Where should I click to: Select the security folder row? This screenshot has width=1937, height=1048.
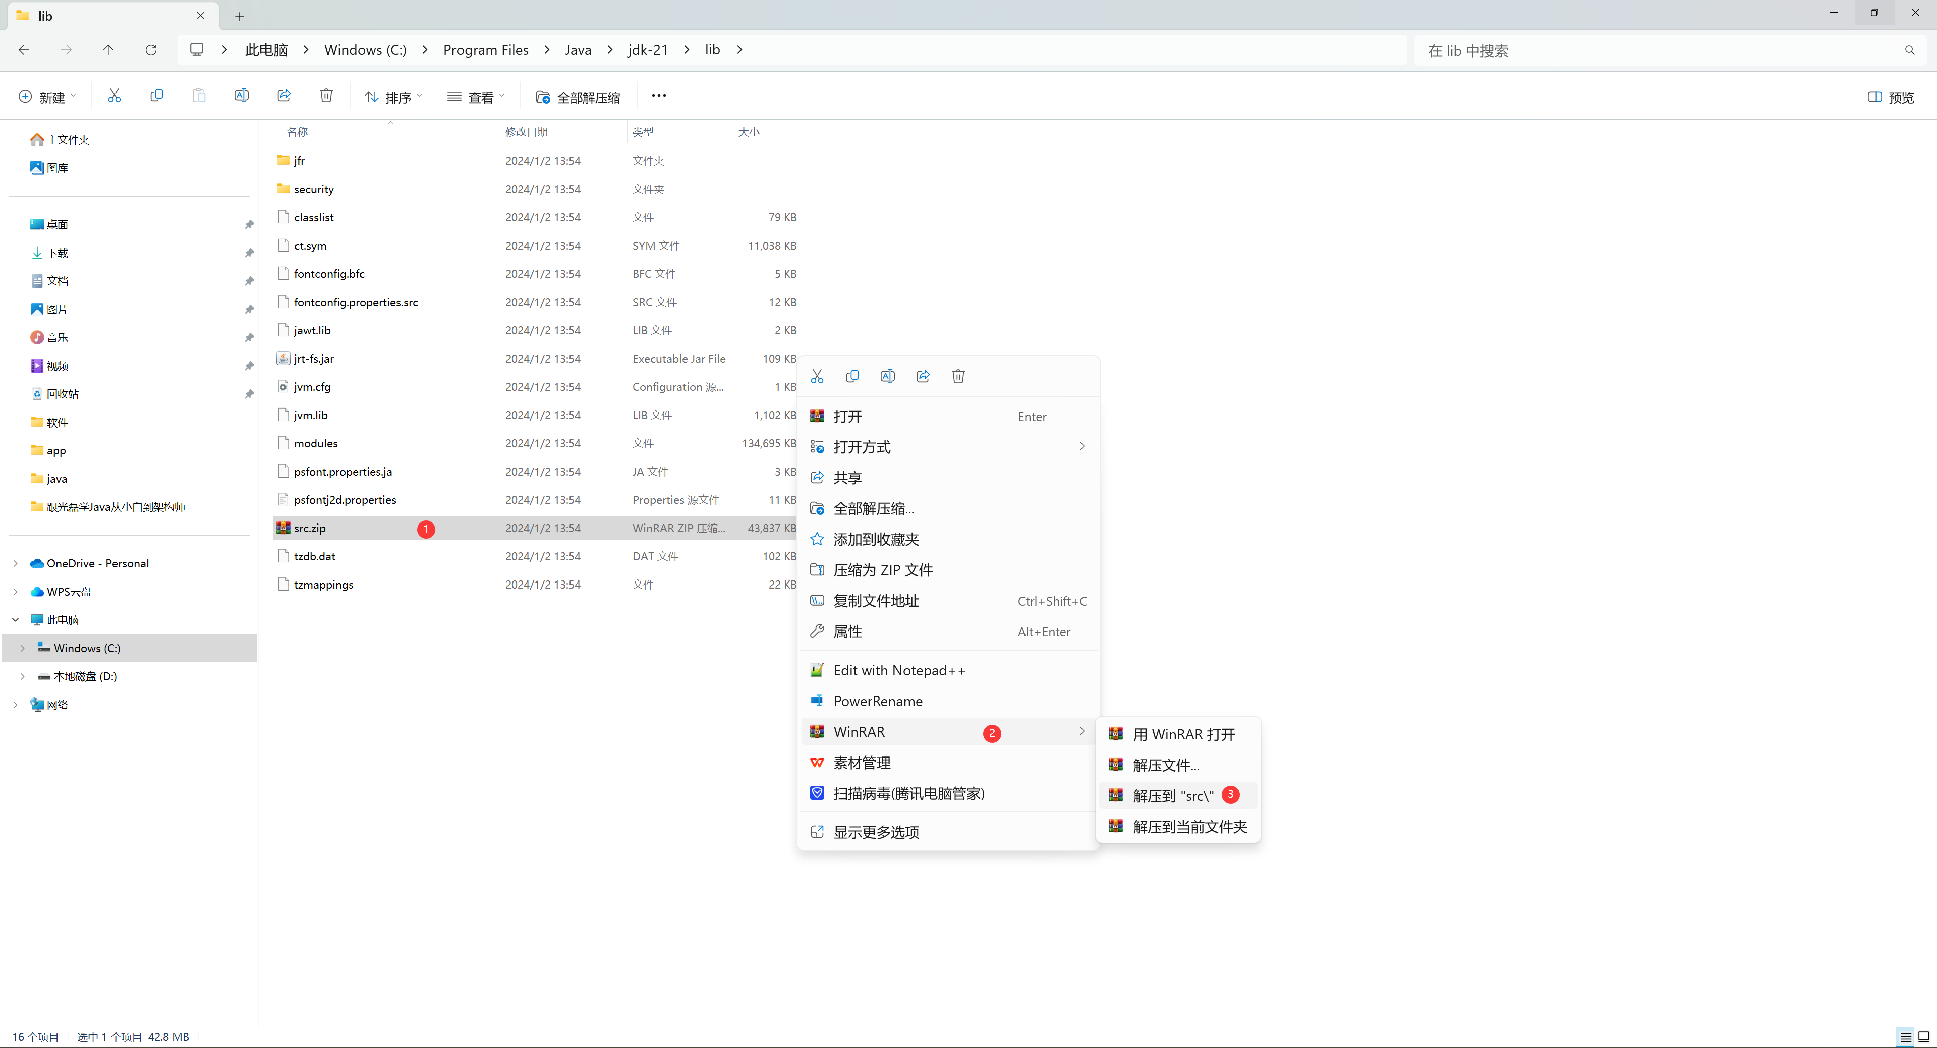coord(535,189)
